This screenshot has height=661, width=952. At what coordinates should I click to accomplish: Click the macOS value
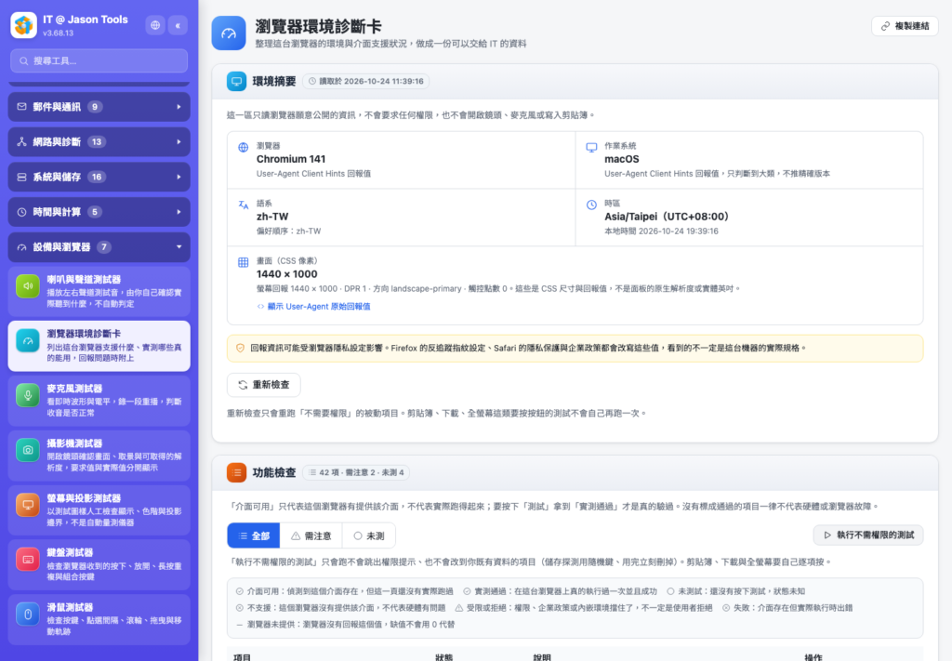click(622, 159)
